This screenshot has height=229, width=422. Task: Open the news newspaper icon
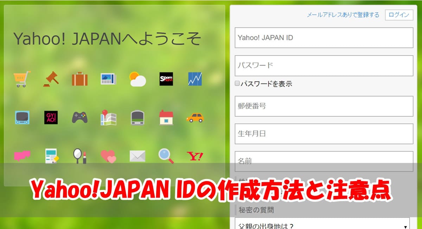pyautogui.click(x=108, y=79)
